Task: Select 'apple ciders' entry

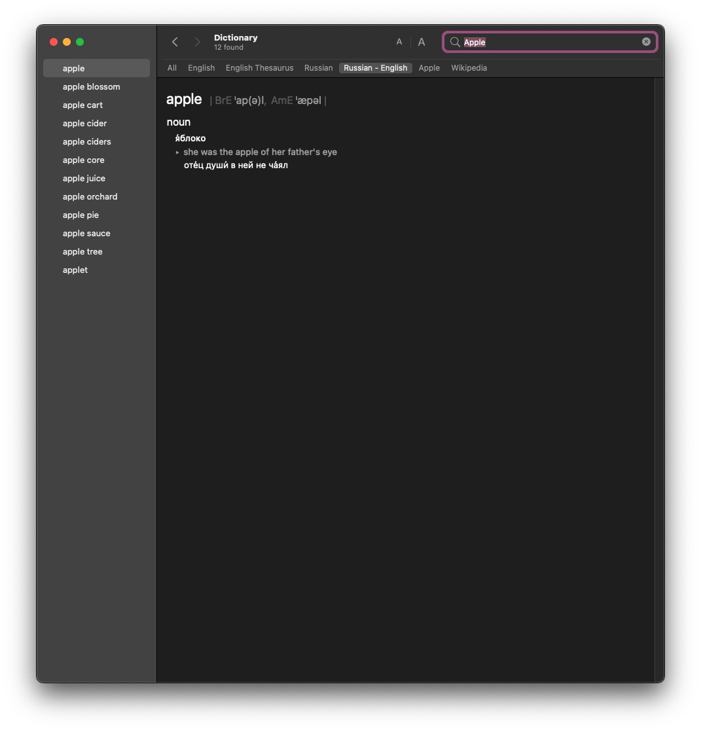Action: point(97,142)
